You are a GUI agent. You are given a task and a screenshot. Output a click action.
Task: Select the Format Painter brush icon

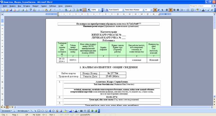(50, 10)
